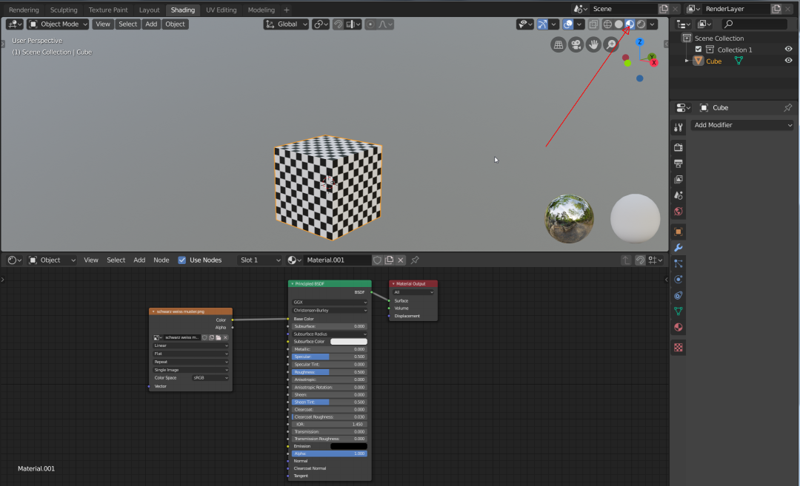Image resolution: width=800 pixels, height=486 pixels.
Task: Open the Material properties tab
Action: click(x=679, y=327)
